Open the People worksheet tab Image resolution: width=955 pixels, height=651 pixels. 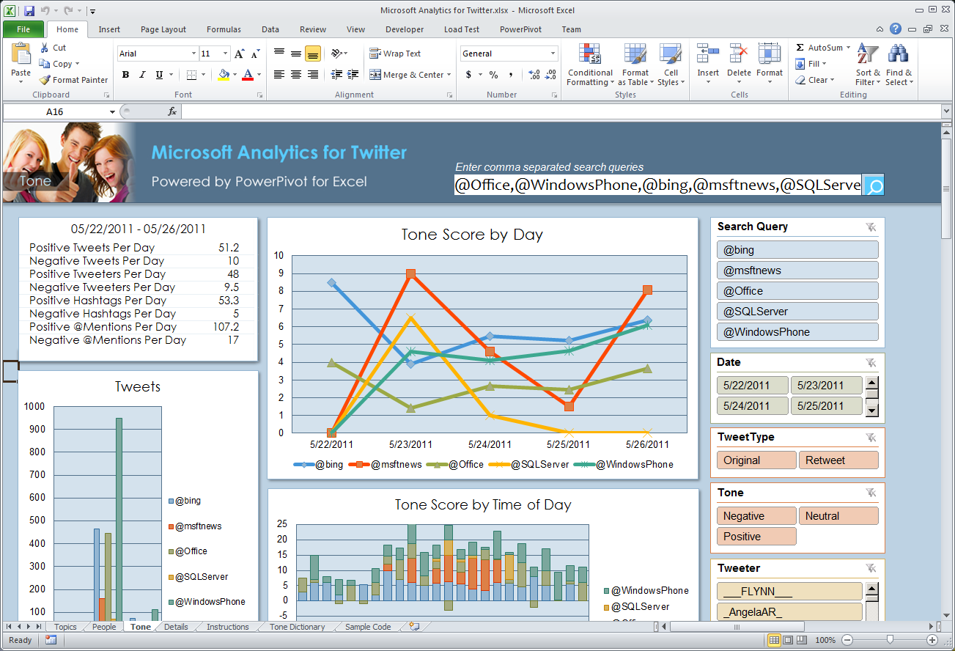coord(103,627)
